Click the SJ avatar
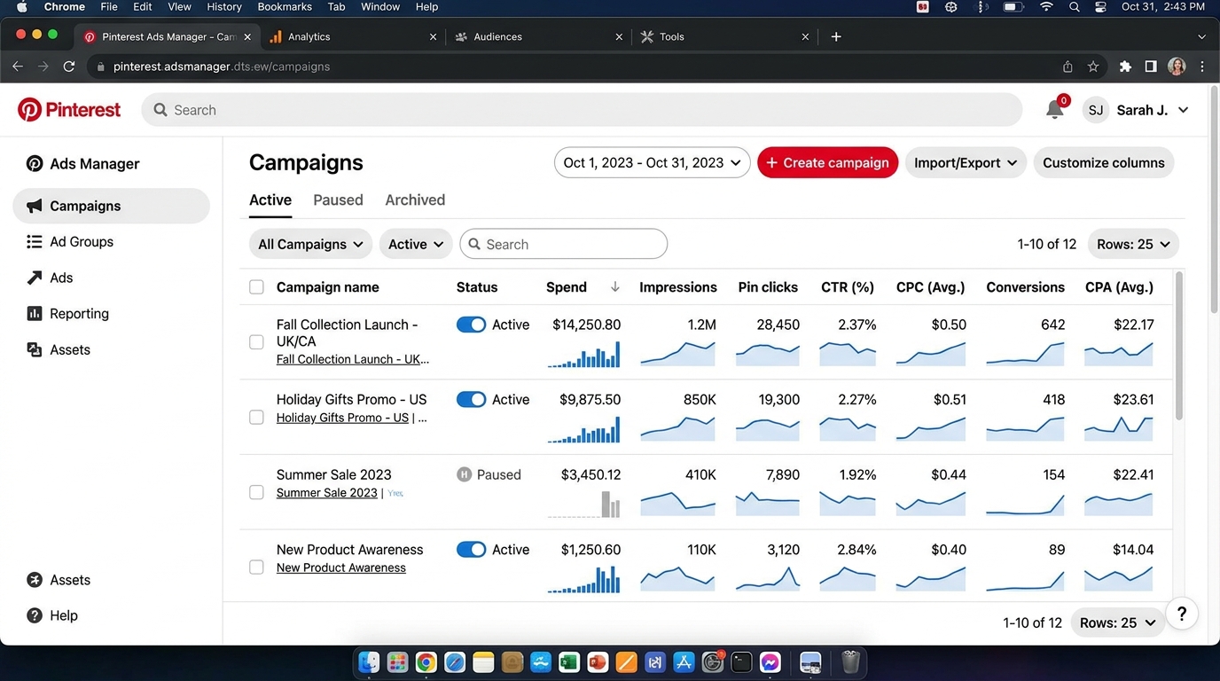Viewport: 1220px width, 681px height. [x=1096, y=110]
